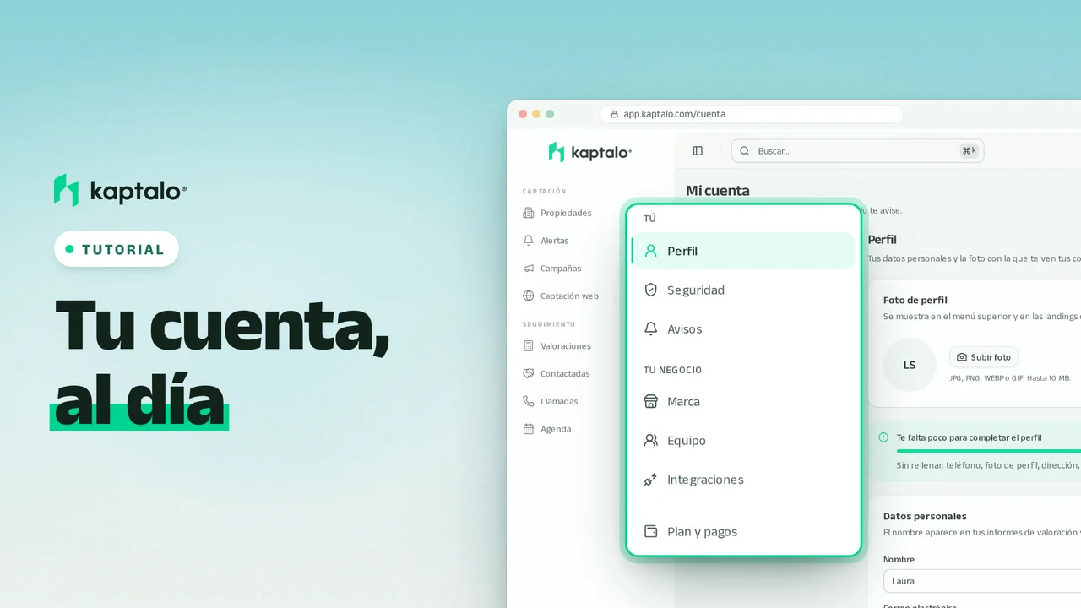Click the Valoraciones calculator icon

point(529,346)
